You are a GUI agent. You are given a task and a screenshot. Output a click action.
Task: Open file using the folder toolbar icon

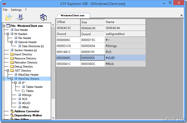tap(9, 17)
